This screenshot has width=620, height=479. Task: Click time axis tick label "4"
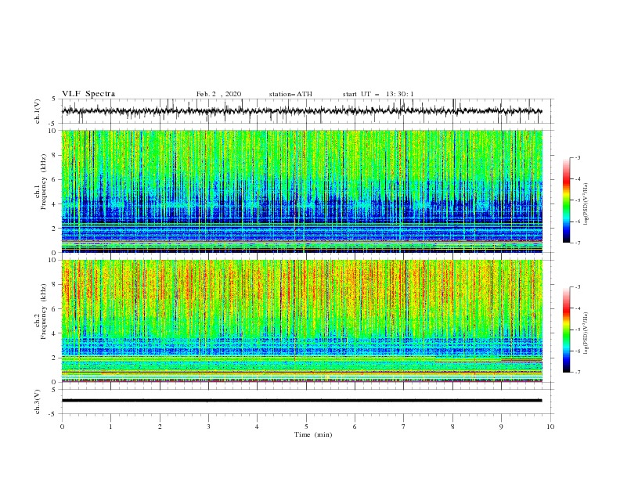[x=257, y=427]
